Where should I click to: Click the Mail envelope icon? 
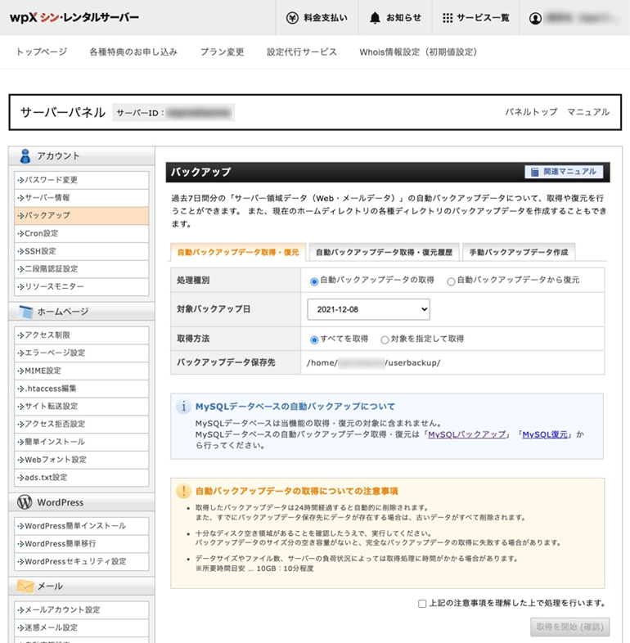(x=25, y=586)
